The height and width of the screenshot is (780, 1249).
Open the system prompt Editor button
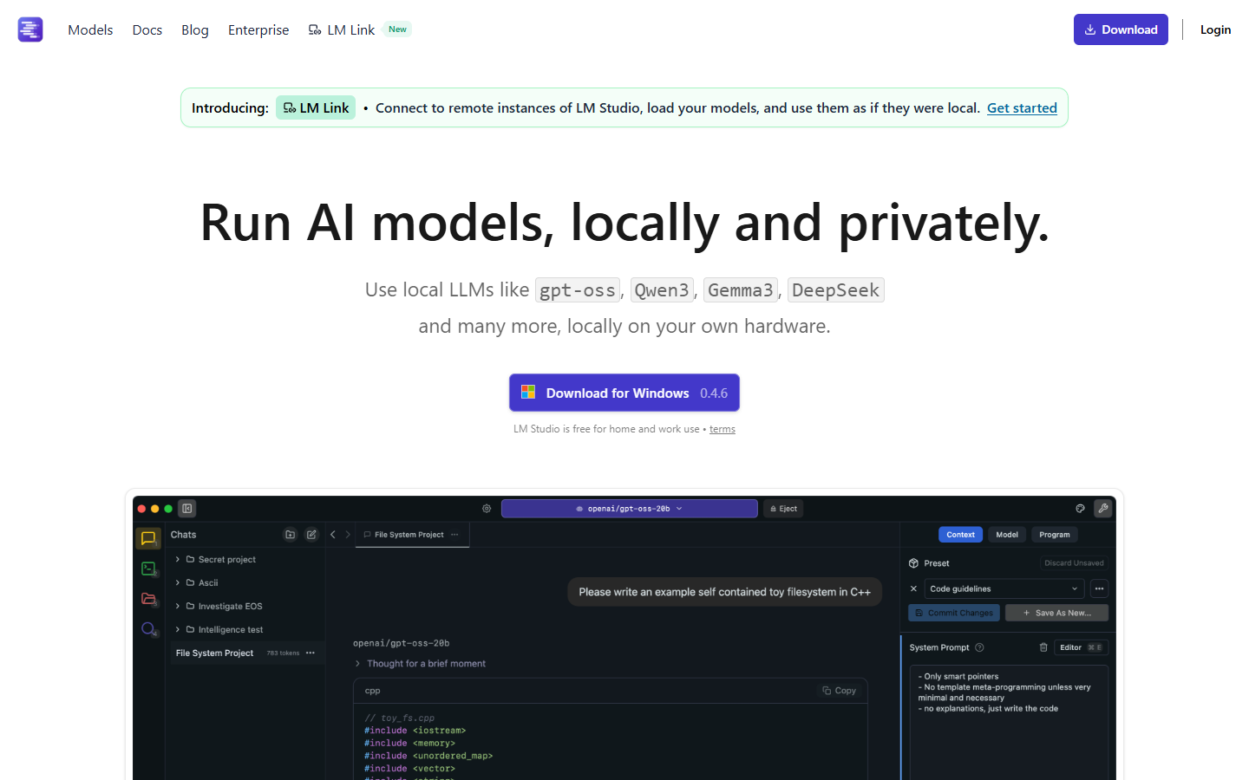(1081, 647)
